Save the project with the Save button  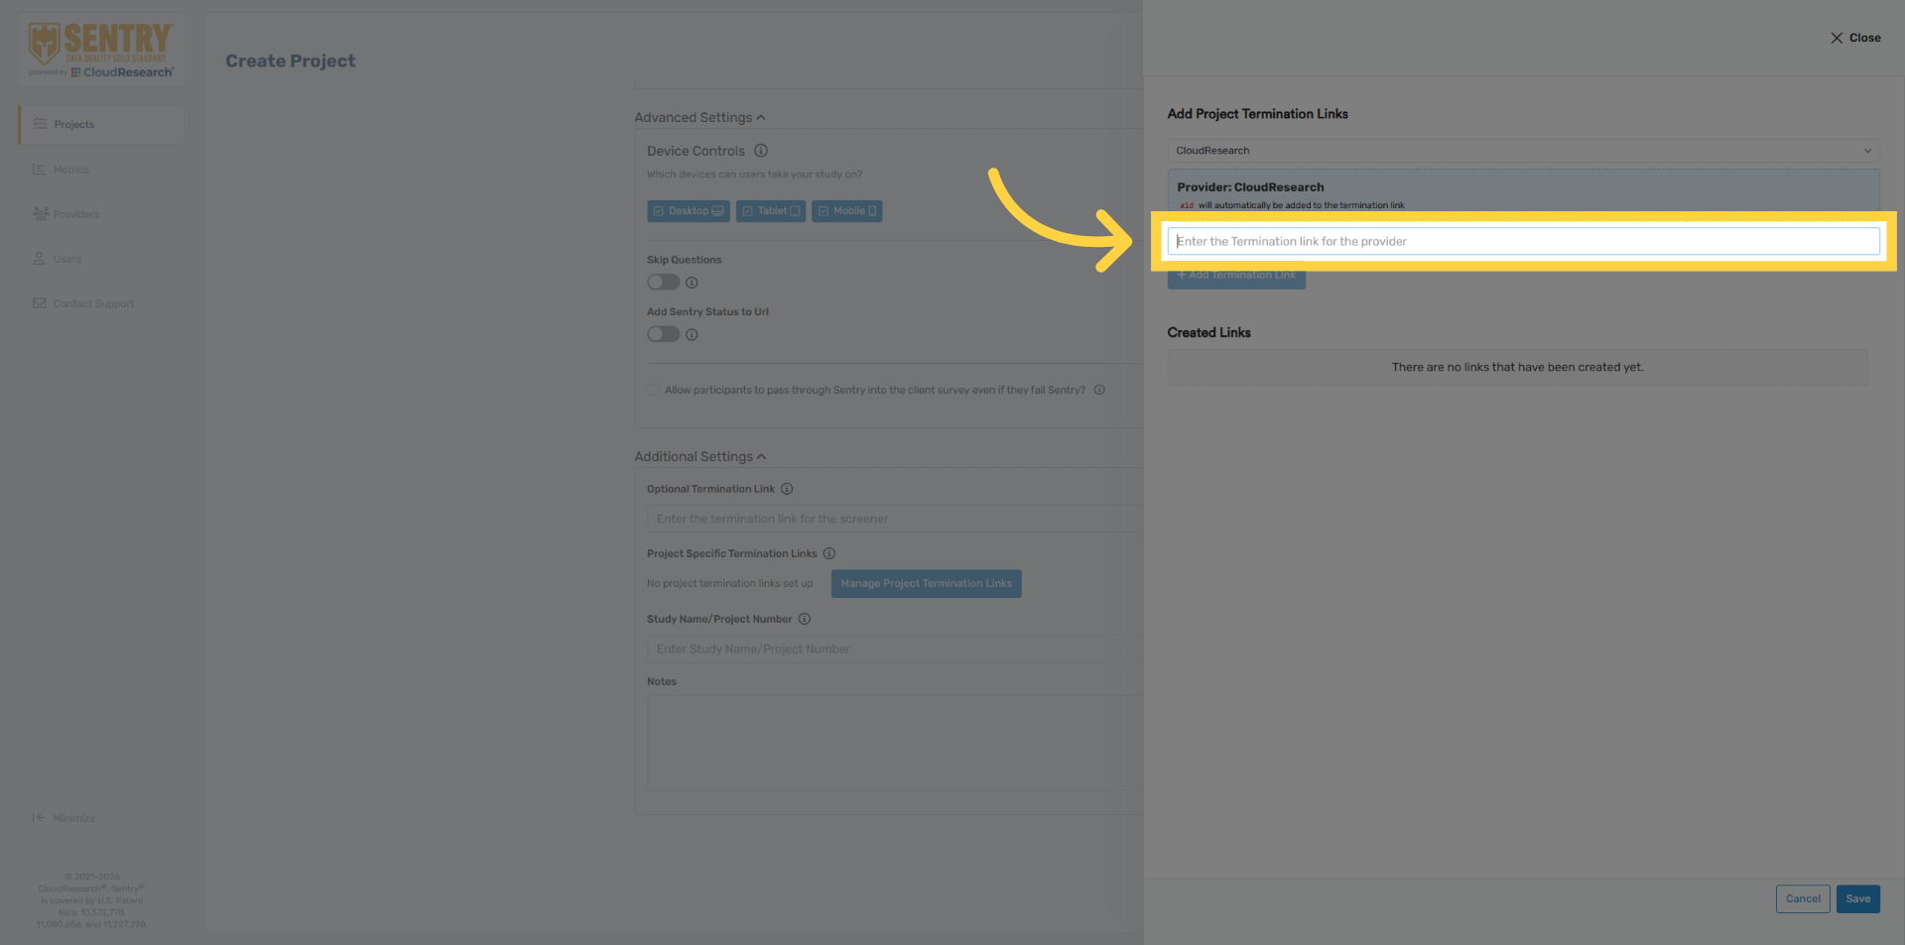pos(1857,898)
